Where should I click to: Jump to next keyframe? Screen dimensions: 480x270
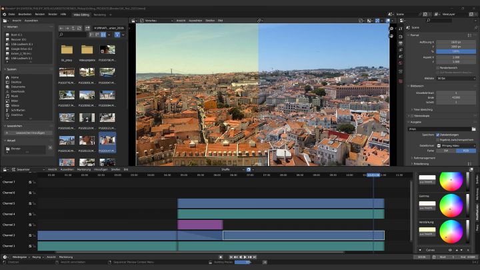[250, 257]
